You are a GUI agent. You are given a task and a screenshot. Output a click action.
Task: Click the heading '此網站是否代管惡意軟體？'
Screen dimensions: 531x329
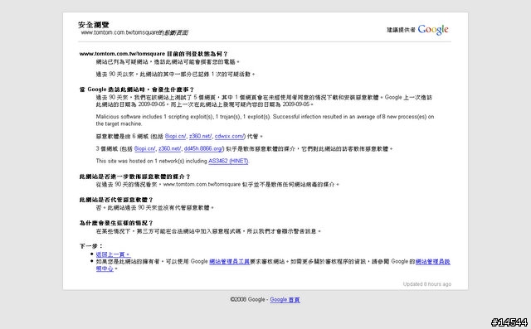tap(116, 200)
